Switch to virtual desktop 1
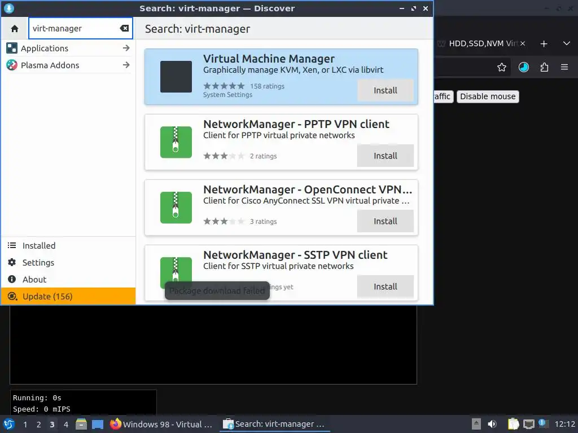 pos(25,425)
